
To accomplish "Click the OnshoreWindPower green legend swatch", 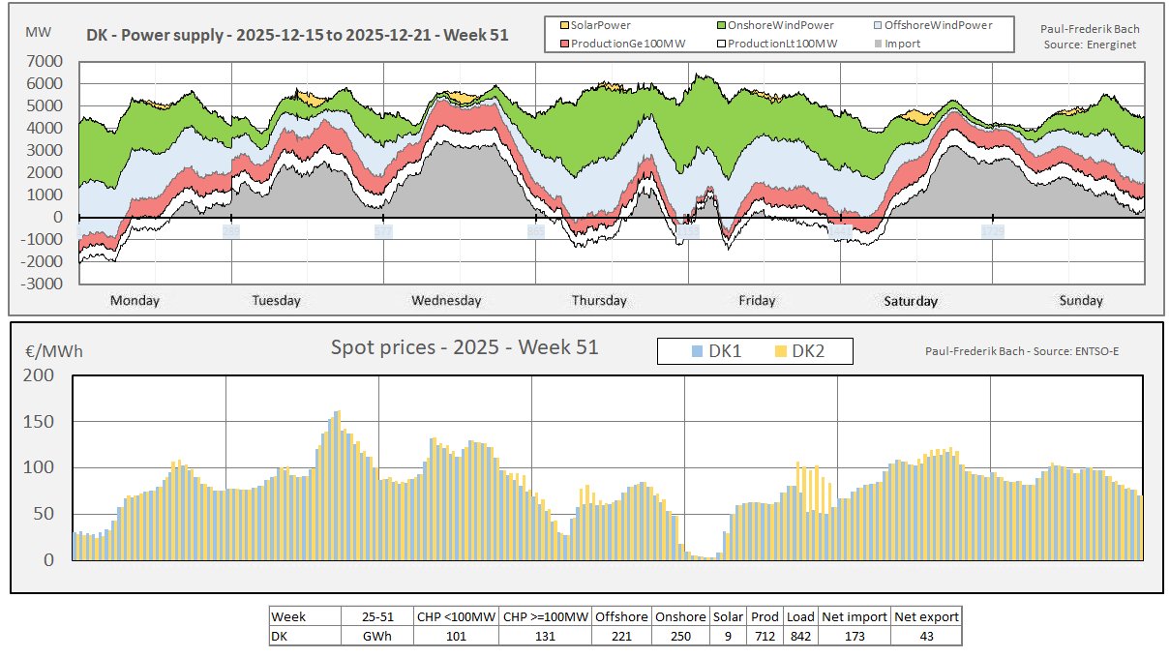I will point(720,25).
